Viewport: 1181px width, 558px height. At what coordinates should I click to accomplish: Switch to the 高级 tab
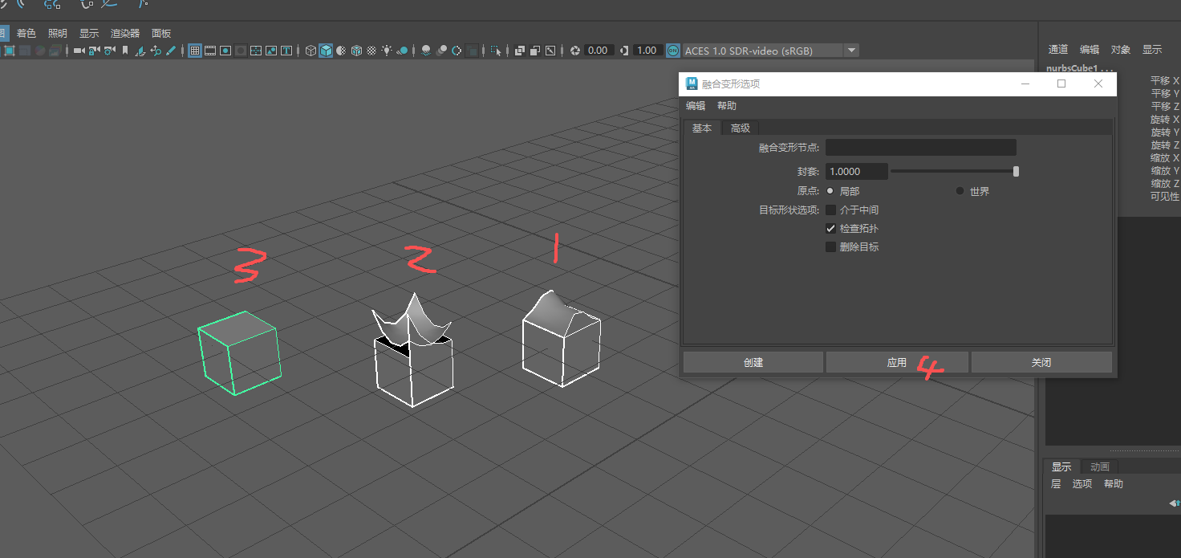(x=741, y=128)
